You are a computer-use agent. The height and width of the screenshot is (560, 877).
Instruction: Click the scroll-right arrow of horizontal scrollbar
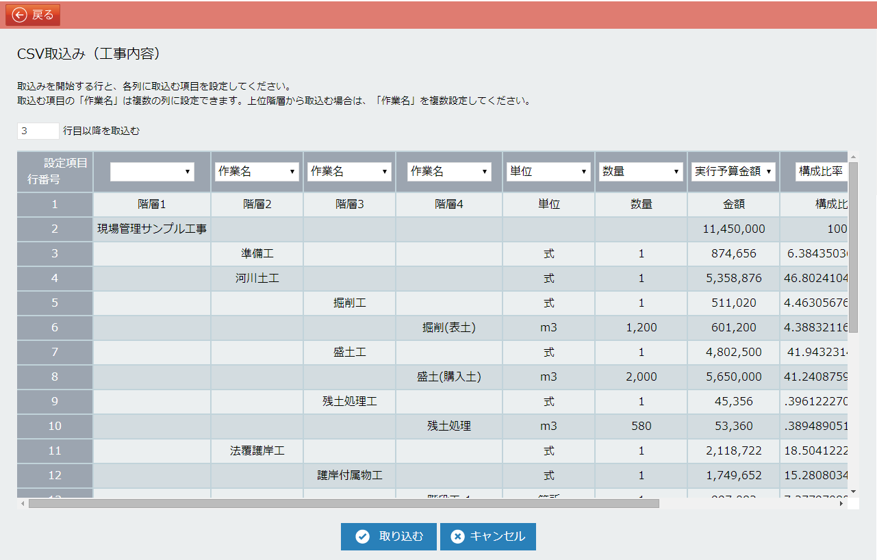(x=842, y=503)
